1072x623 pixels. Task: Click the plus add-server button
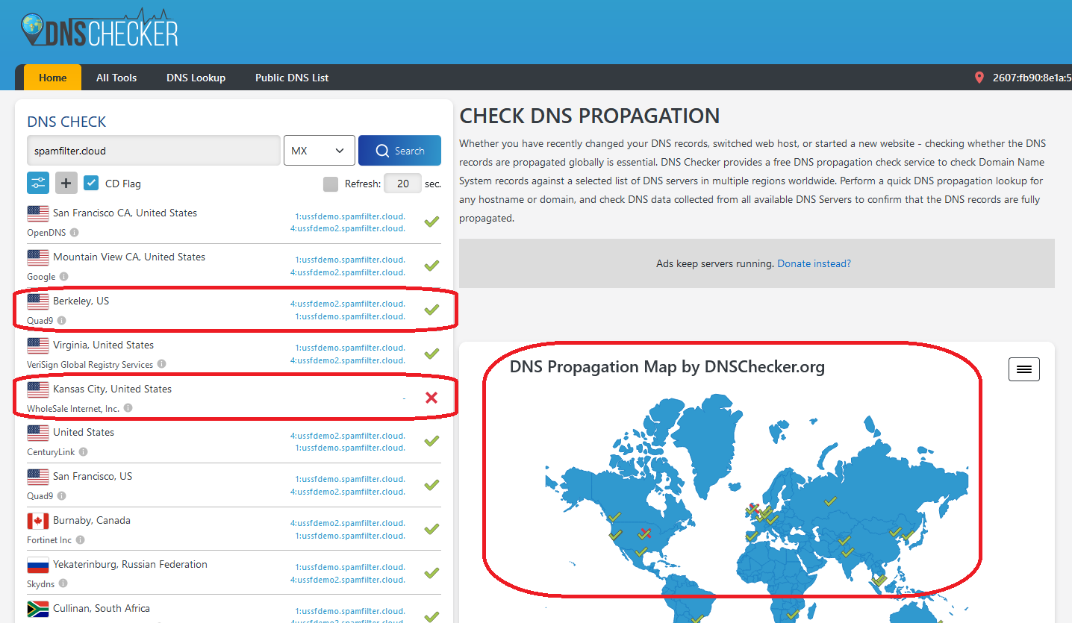point(66,183)
